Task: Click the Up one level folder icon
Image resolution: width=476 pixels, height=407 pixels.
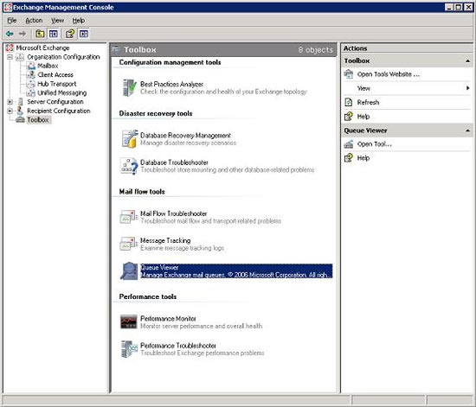Action: click(x=40, y=34)
